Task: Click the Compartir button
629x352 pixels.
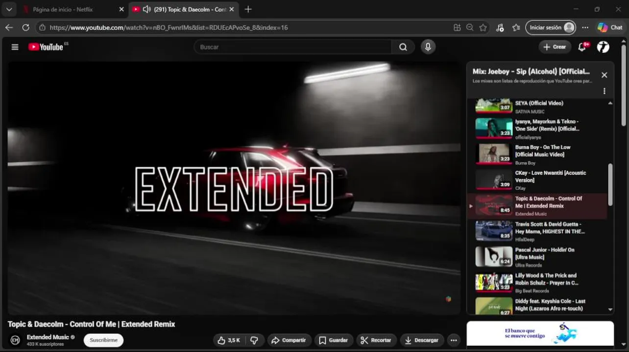Action: click(289, 340)
